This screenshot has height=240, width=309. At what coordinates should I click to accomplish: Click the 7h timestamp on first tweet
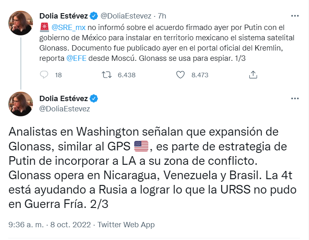click(x=162, y=16)
